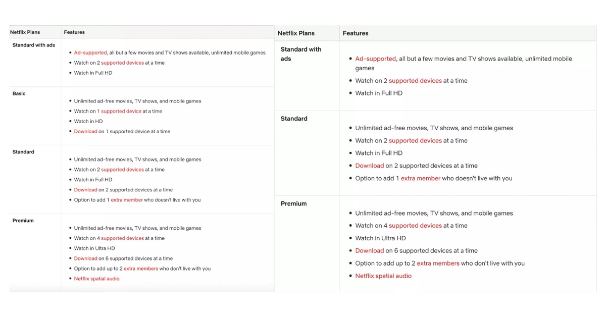Viewport: 606px width, 317px height.
Task: Click Netflix Plans header in left table
Action: coord(25,32)
